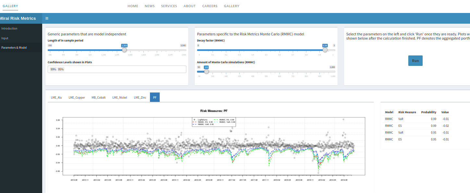
Task: Click the 'Length of in sample period' label
Action: click(x=65, y=41)
